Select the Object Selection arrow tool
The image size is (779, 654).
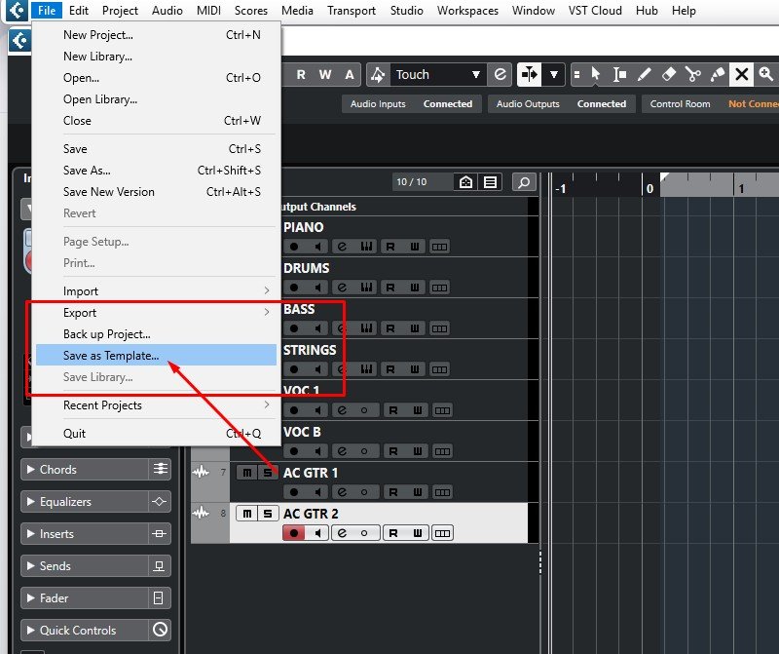[x=596, y=75]
